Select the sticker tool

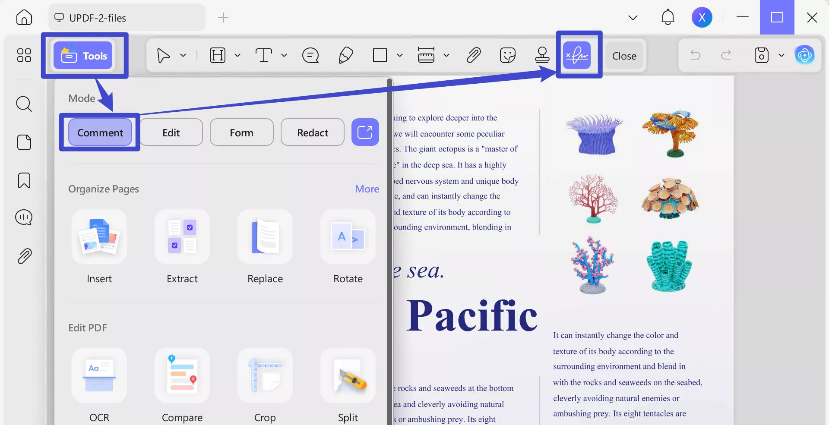(x=507, y=55)
